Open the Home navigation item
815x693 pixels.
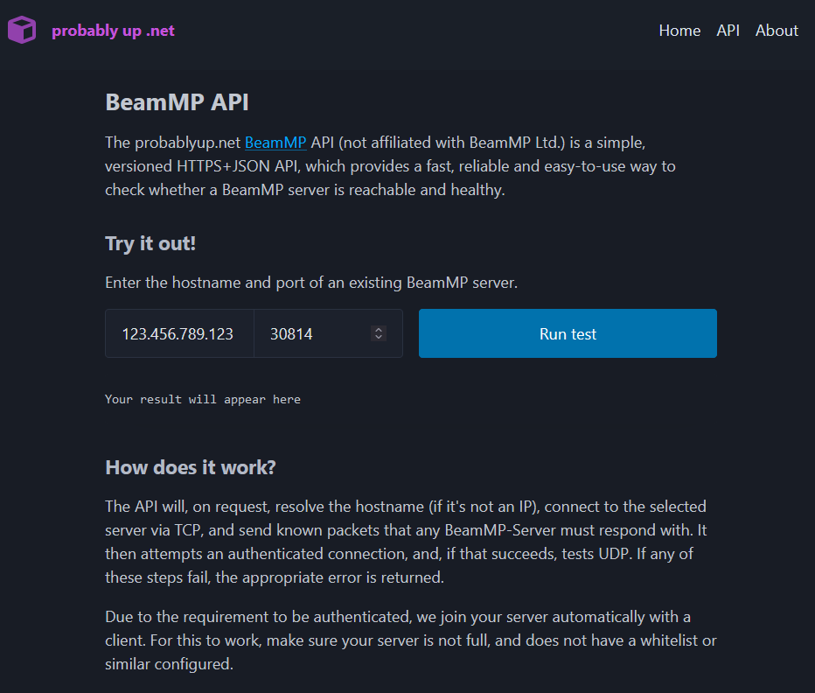pyautogui.click(x=679, y=31)
